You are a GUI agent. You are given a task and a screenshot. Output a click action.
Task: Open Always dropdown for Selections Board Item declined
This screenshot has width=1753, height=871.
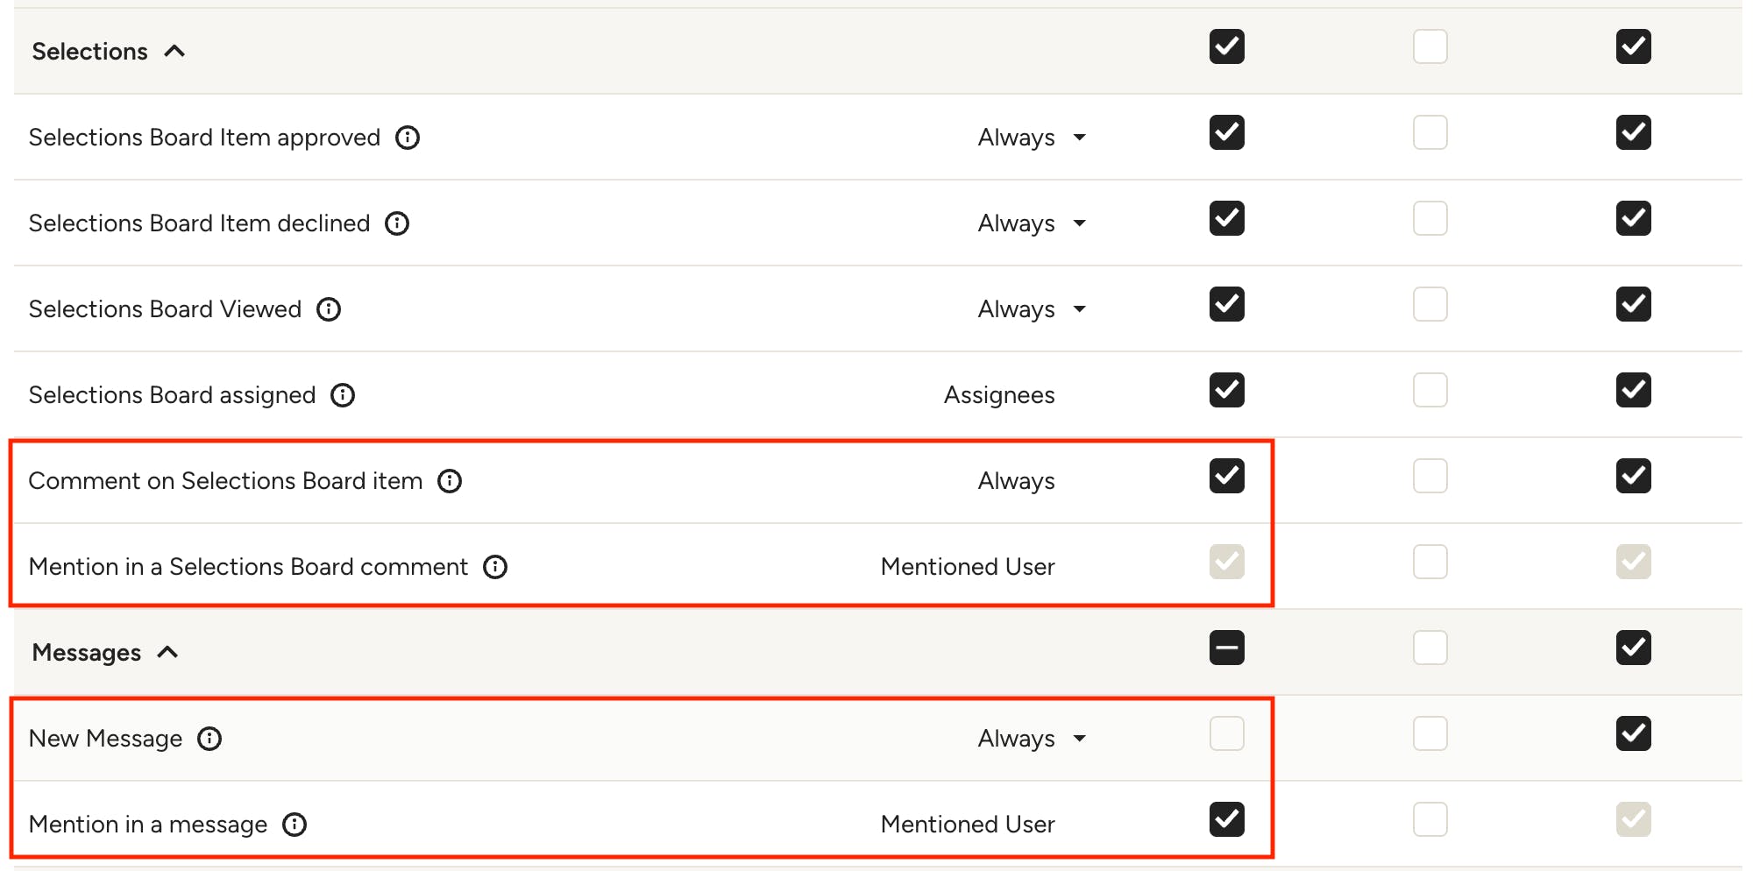[1033, 223]
